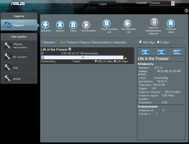Pause all tasks with the Приостановить все icon
The image size is (189, 144).
coord(107,23)
